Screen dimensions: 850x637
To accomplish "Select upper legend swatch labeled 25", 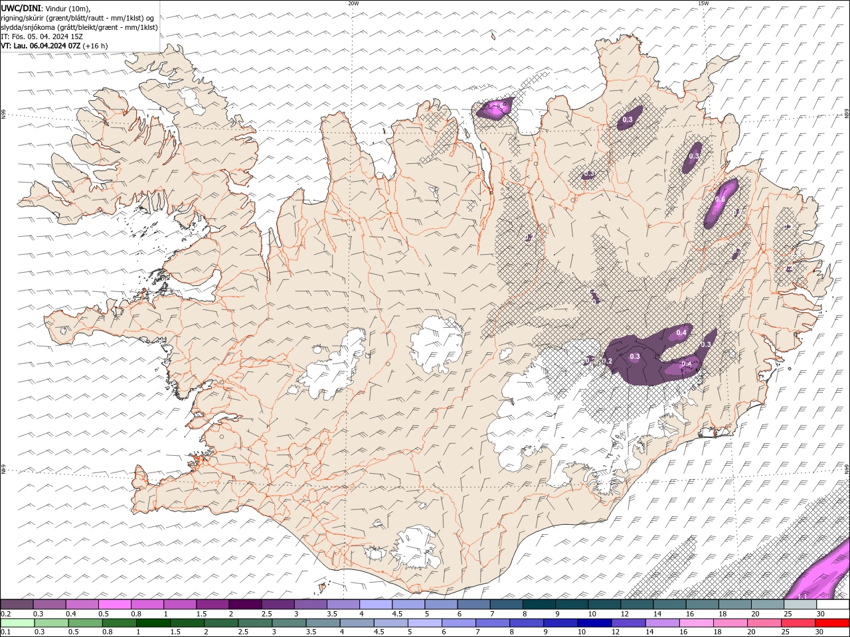I will 800,604.
